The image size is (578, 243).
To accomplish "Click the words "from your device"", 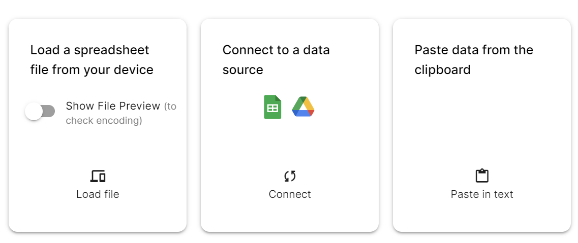I will (x=103, y=70).
